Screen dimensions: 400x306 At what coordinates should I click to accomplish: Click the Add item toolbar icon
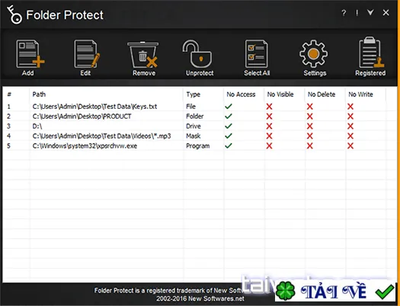point(30,54)
